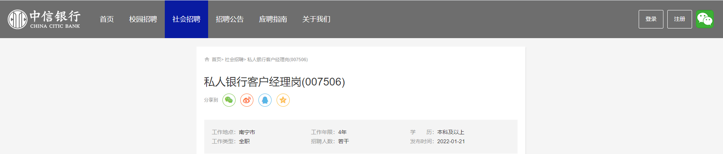Click the 私人银行客户经理岗(007506) breadcrumb text

277,60
